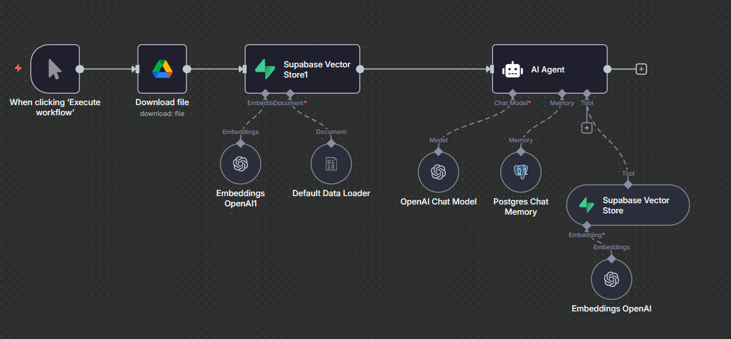Click the Supabase Vector Store1 node icon
The width and height of the screenshot is (731, 339).
[x=265, y=69]
